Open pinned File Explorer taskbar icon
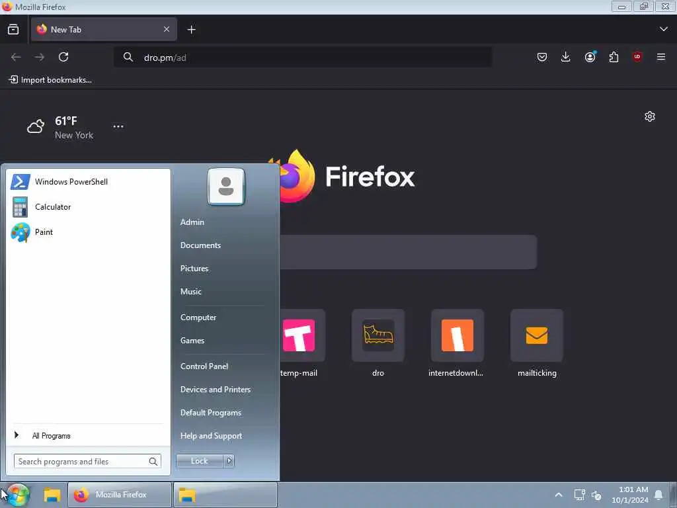This screenshot has width=677, height=508. (x=52, y=495)
